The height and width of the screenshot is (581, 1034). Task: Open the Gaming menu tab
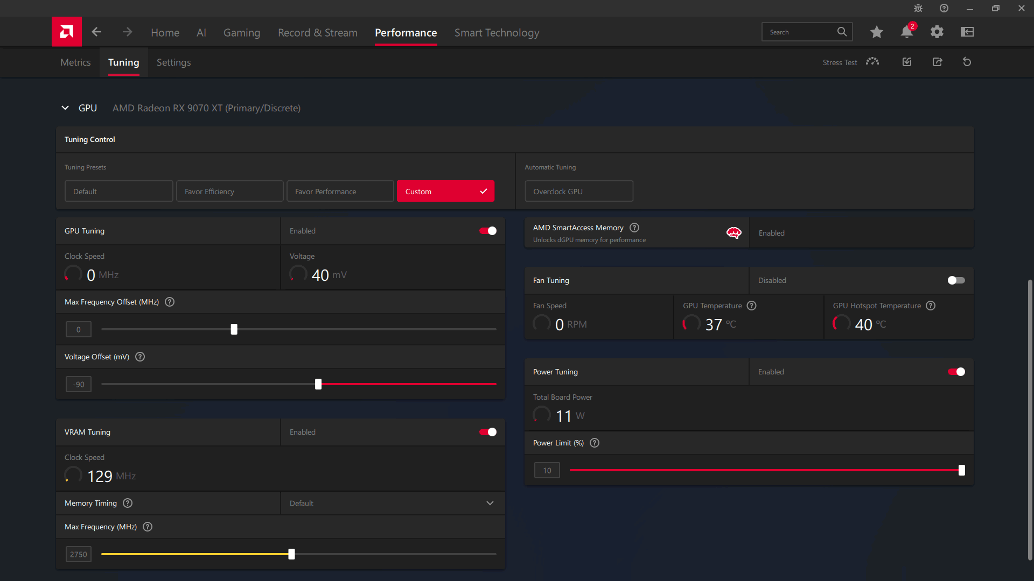click(241, 33)
